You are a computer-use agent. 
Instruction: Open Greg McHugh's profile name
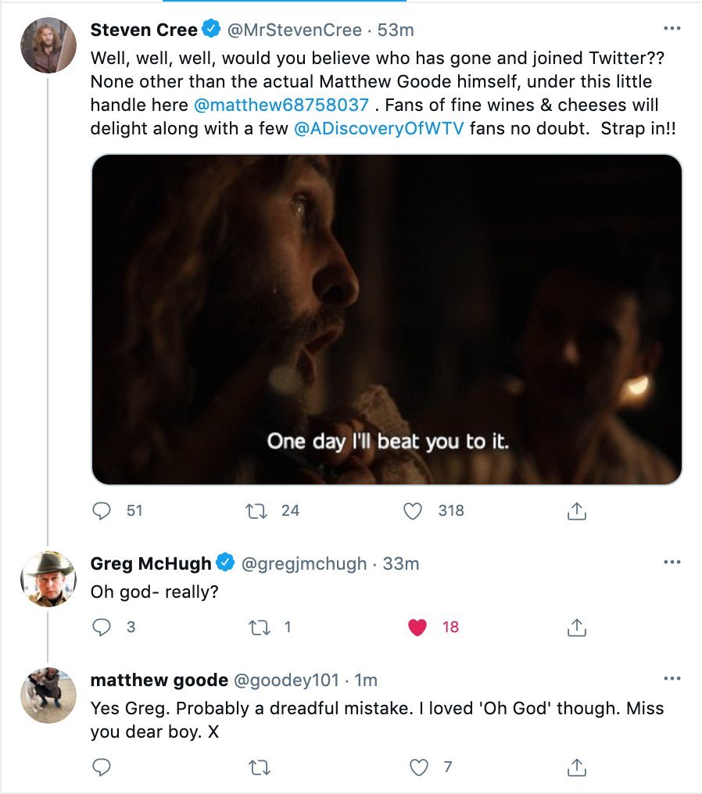151,563
